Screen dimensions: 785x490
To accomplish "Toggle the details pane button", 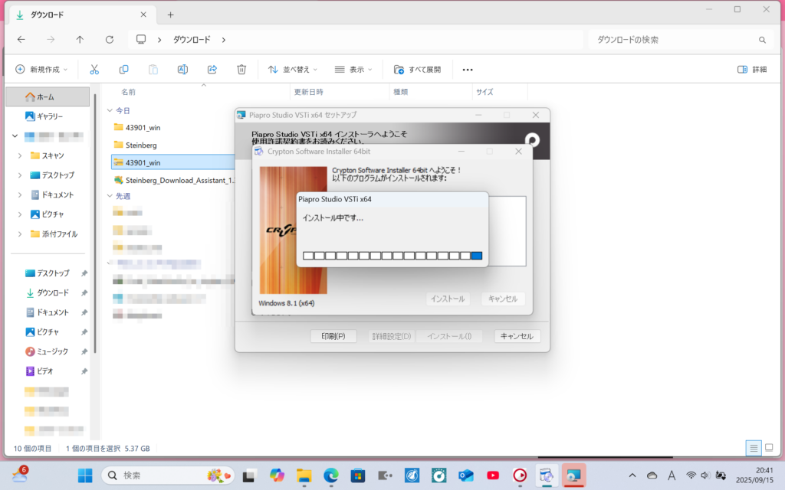I will click(x=751, y=69).
